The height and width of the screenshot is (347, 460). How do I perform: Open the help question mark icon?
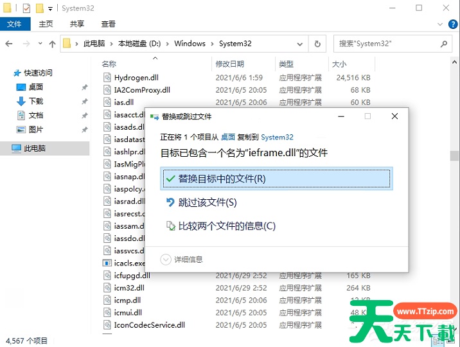tap(453, 24)
